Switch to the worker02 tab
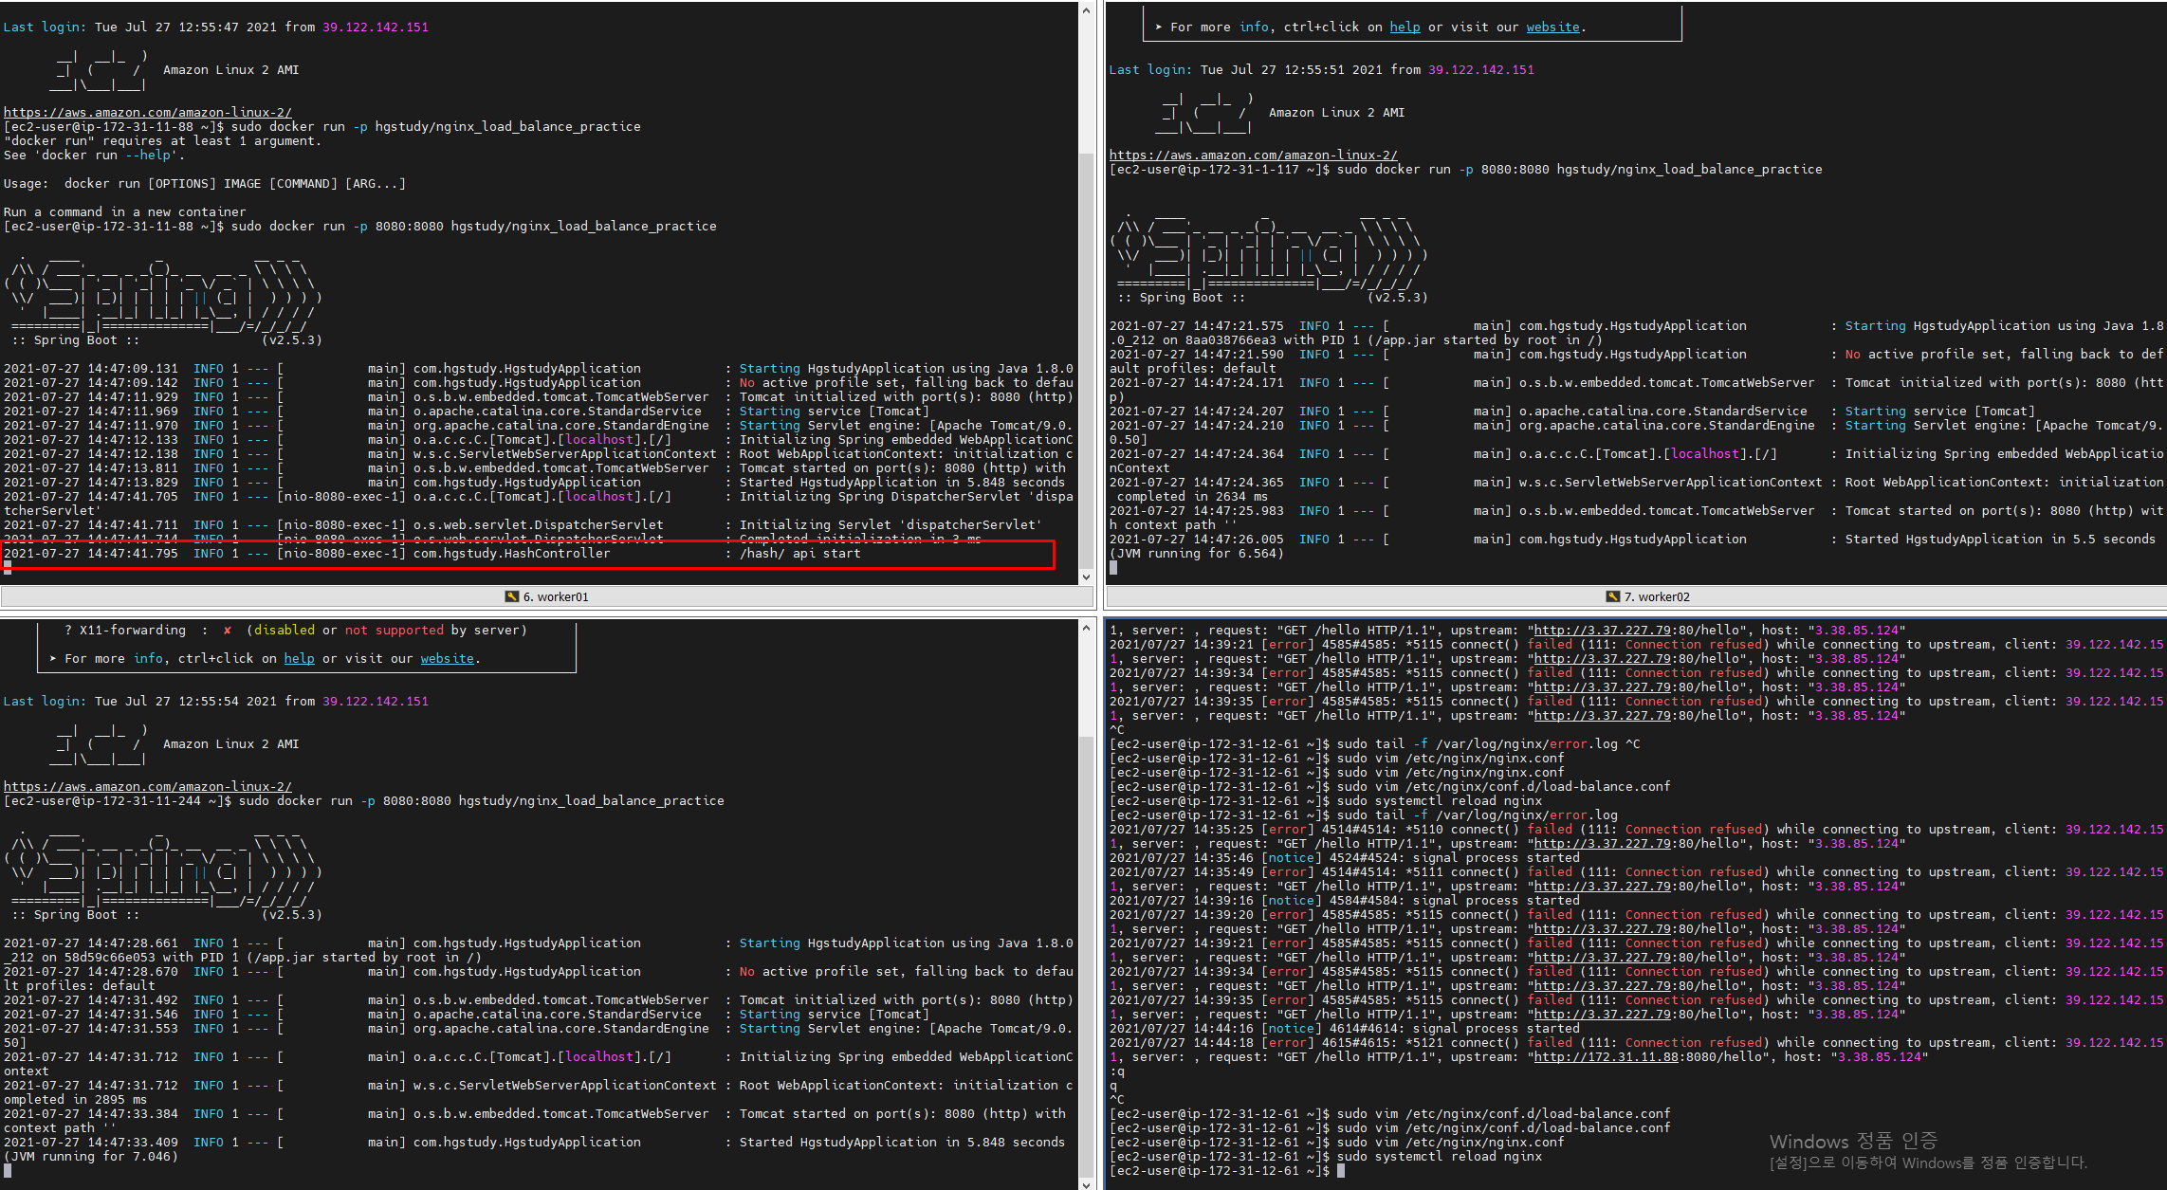2167x1190 pixels. pos(1658,595)
